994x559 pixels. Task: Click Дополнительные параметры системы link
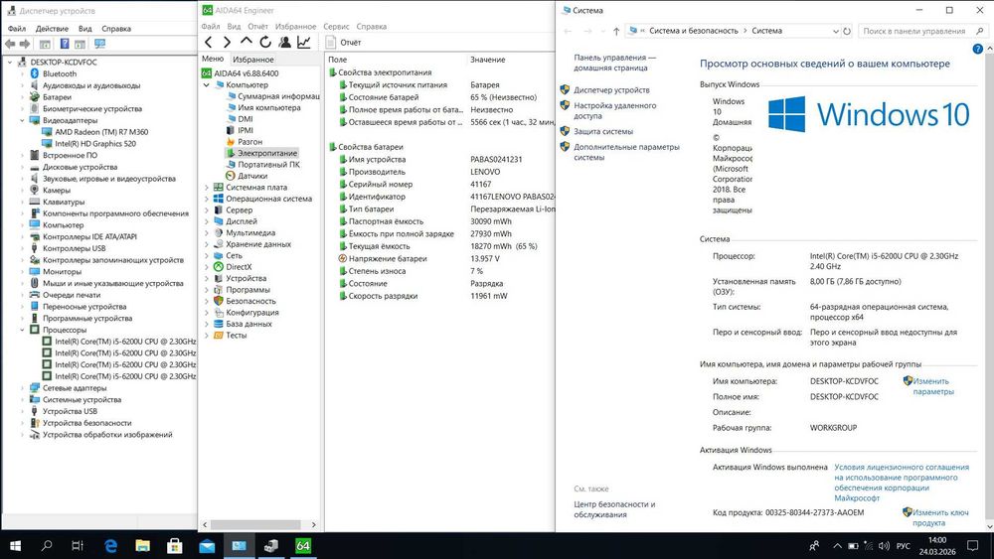(x=626, y=152)
